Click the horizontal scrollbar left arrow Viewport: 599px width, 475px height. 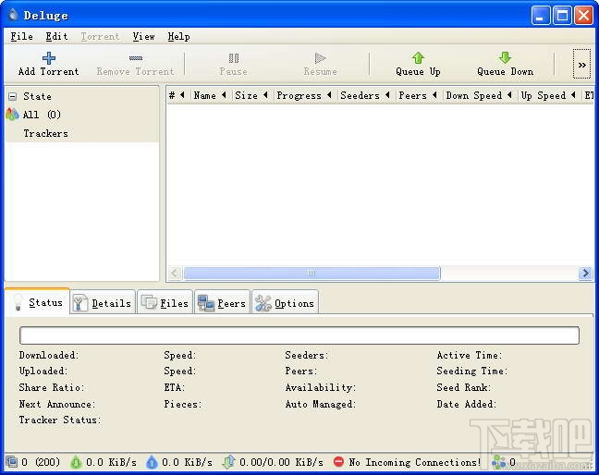click(x=175, y=273)
